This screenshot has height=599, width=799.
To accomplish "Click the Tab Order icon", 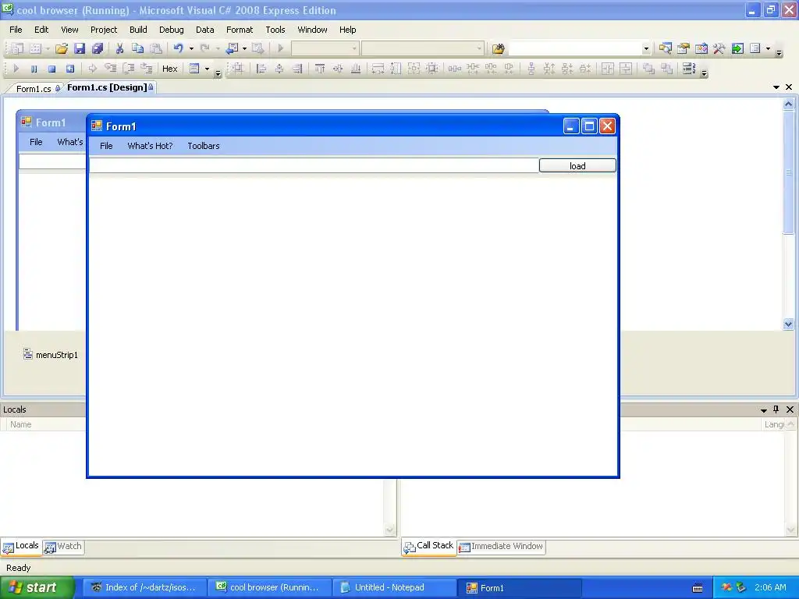I will (x=689, y=69).
